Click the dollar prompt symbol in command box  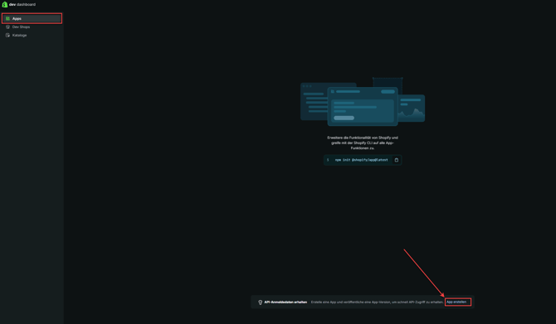[328, 160]
